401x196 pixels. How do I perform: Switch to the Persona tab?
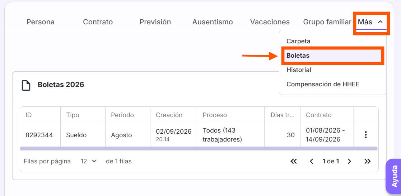click(41, 22)
